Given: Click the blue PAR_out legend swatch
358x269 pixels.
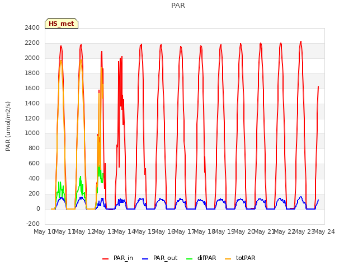Looking at the screenshot, I should [145, 259].
